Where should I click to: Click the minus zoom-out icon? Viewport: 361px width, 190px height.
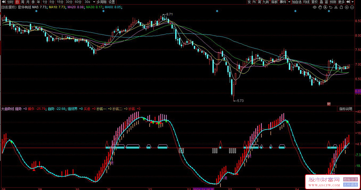(x=352, y=7)
